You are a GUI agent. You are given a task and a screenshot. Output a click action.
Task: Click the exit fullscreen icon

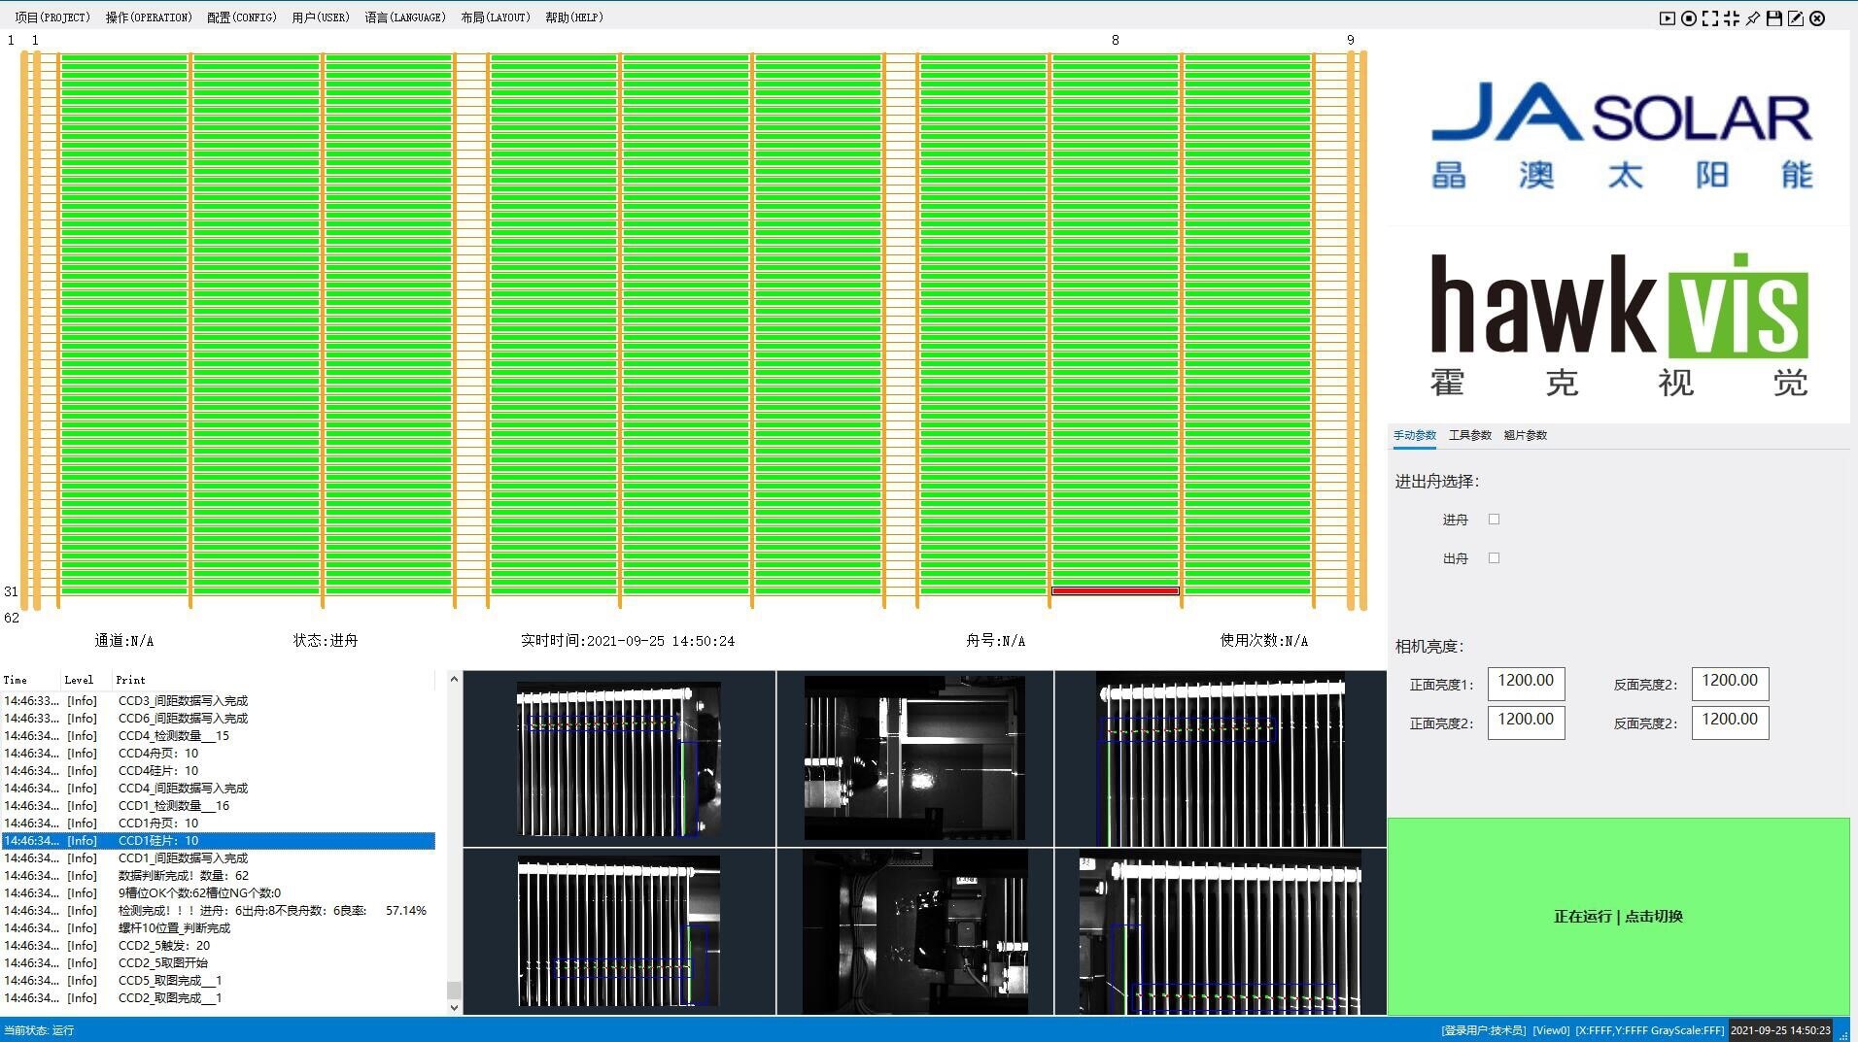(1732, 18)
